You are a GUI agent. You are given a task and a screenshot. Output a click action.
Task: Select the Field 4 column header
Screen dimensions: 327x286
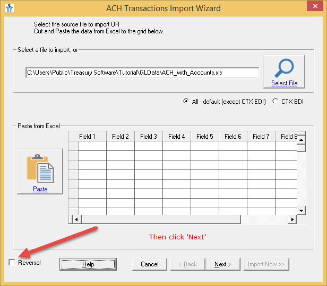pyautogui.click(x=176, y=137)
